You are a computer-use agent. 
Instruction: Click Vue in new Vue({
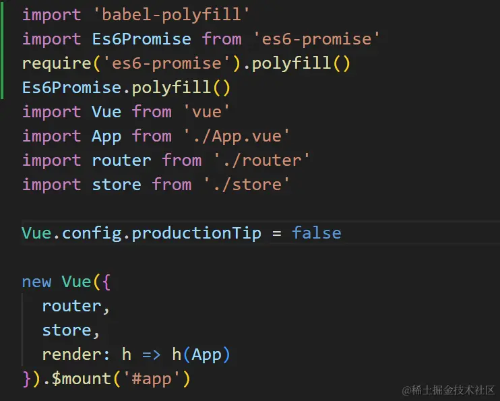pyautogui.click(x=77, y=282)
